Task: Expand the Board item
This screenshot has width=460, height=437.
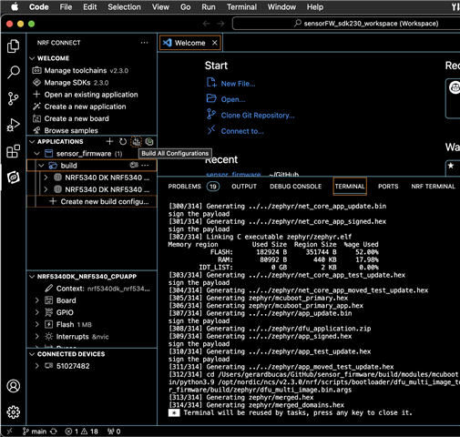Action: [x=37, y=300]
